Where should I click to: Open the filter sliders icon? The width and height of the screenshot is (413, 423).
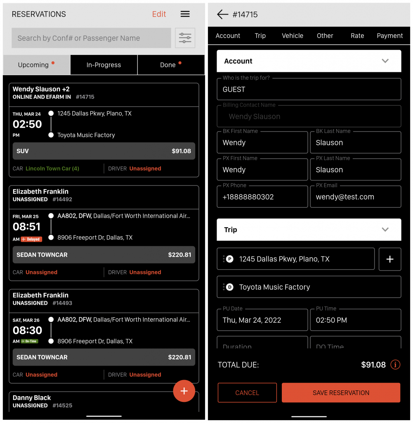tap(185, 38)
